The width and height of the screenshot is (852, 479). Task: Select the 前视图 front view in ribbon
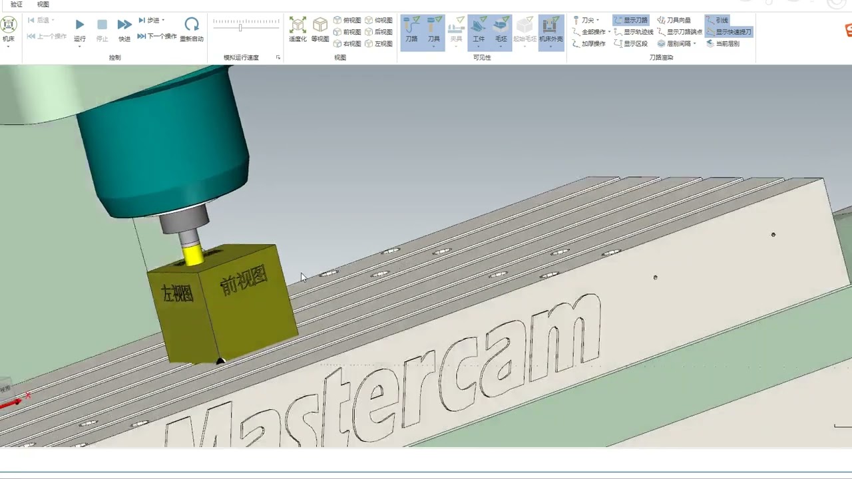tap(347, 32)
